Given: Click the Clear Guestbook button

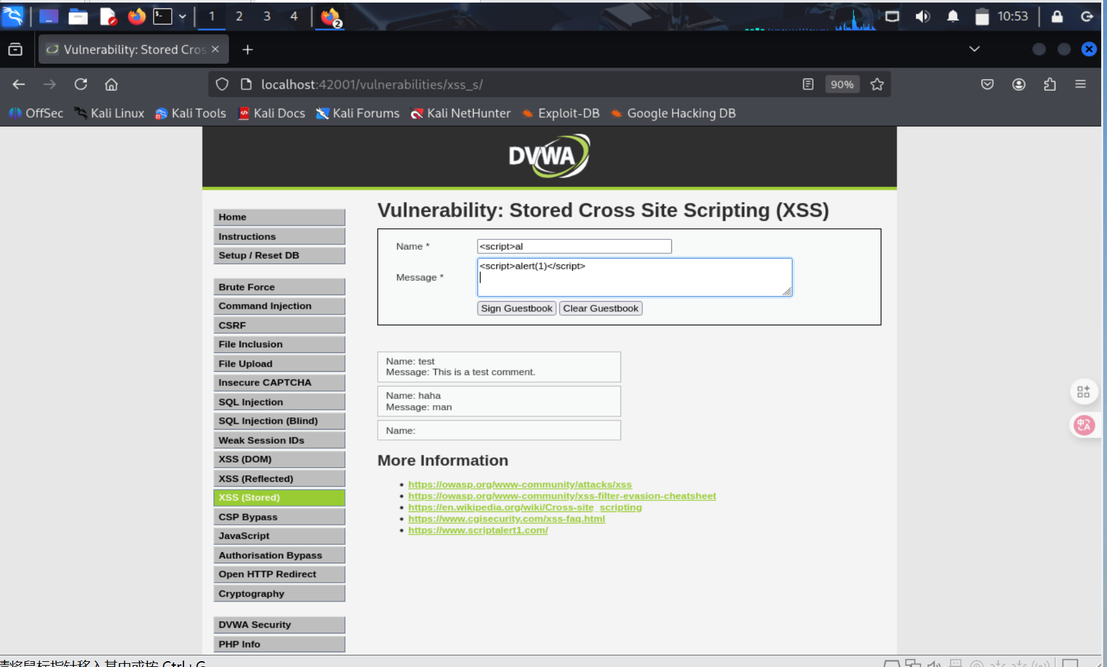Looking at the screenshot, I should [600, 308].
